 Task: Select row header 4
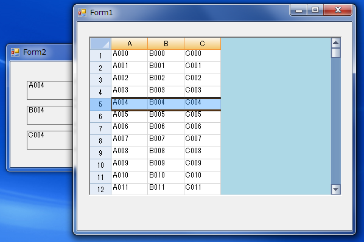[x=100, y=92]
